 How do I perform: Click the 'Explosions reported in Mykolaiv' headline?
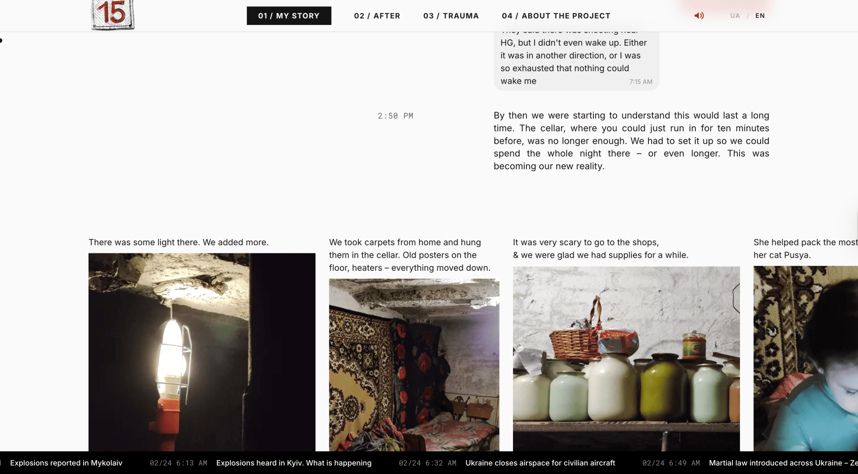[x=66, y=463]
